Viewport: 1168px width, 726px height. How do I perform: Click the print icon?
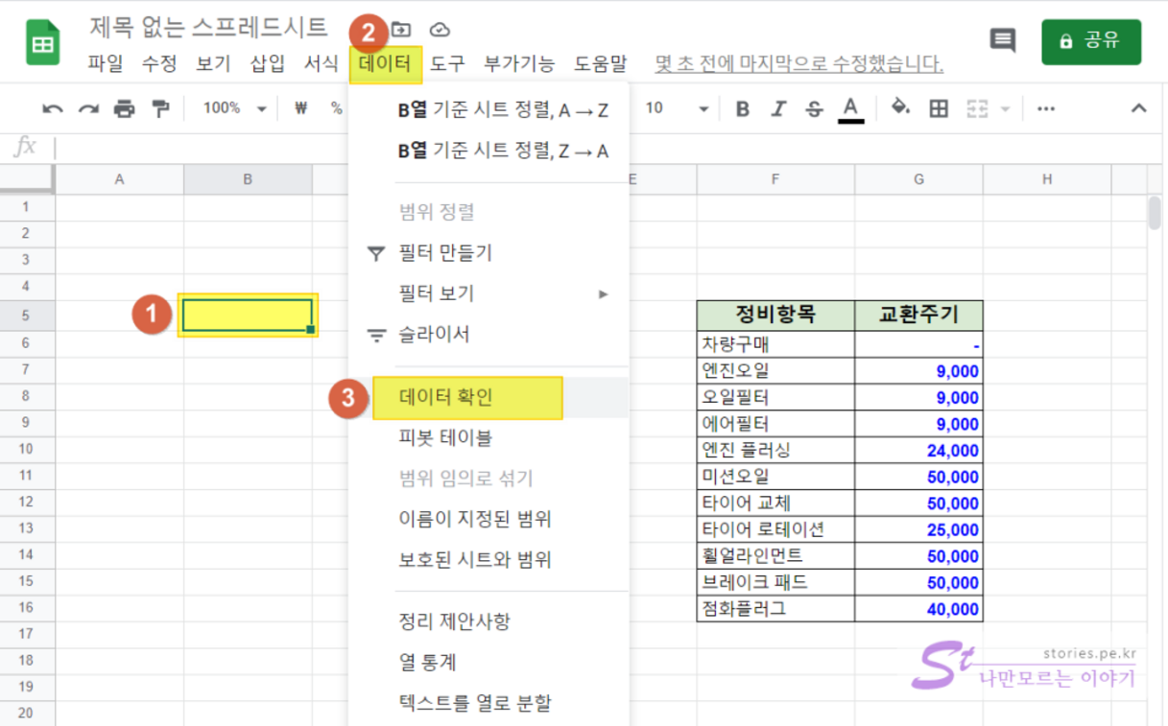124,108
